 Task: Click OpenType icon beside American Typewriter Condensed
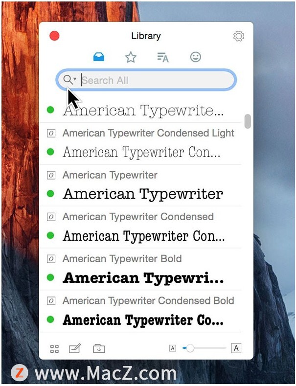[51, 217]
